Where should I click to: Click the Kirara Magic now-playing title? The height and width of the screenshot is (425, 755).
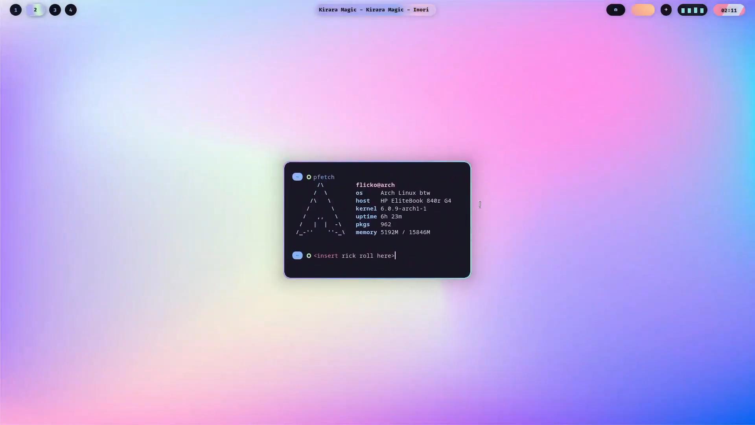pos(374,10)
